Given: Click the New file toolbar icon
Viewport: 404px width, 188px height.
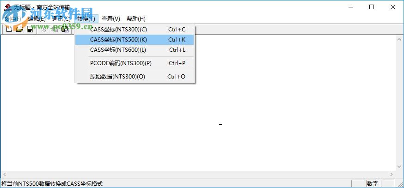Looking at the screenshot, I should pyautogui.click(x=9, y=29).
